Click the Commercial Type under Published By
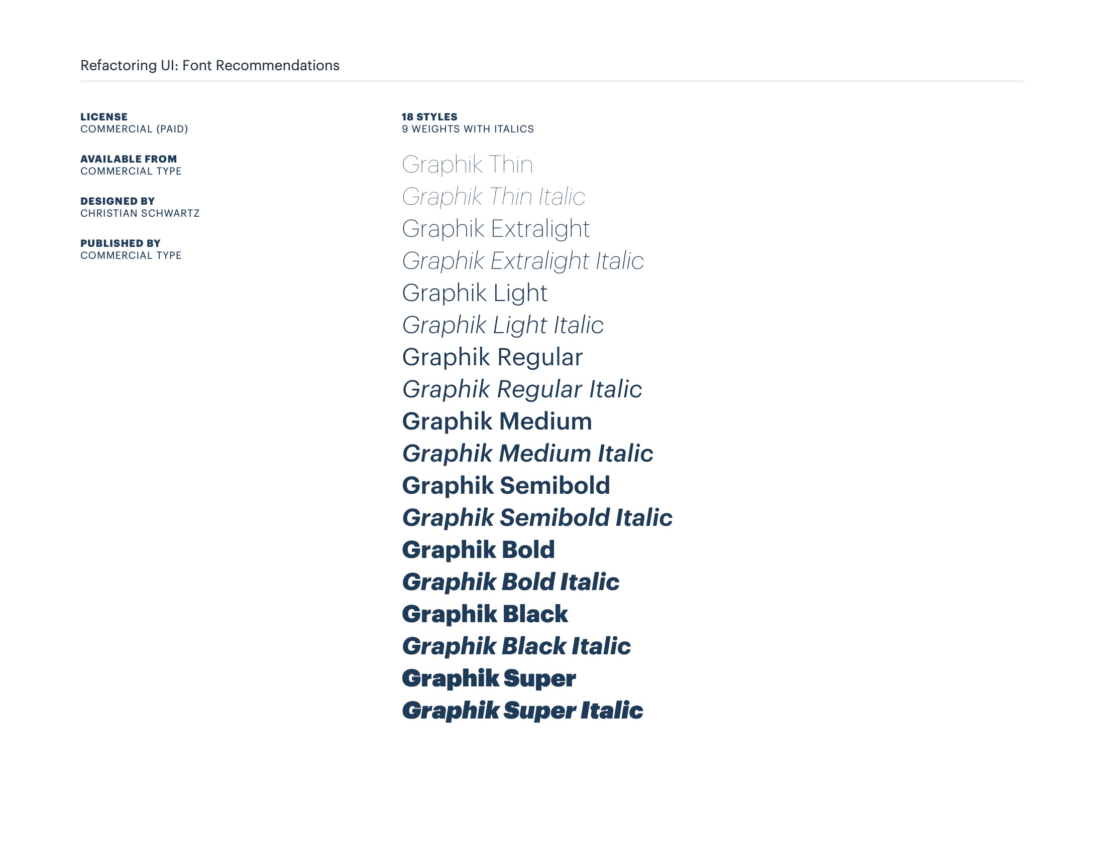The height and width of the screenshot is (853, 1105). coord(131,256)
